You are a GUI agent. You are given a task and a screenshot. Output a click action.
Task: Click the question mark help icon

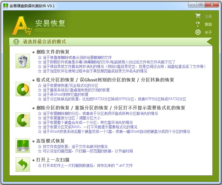[198, 24]
